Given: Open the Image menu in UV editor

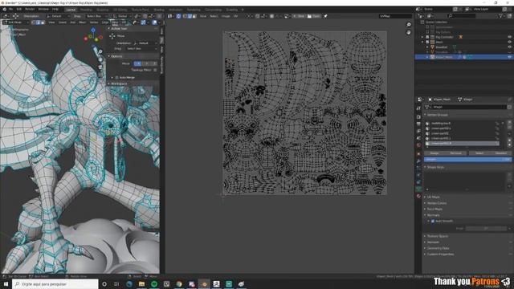Looking at the screenshot, I should point(226,16).
